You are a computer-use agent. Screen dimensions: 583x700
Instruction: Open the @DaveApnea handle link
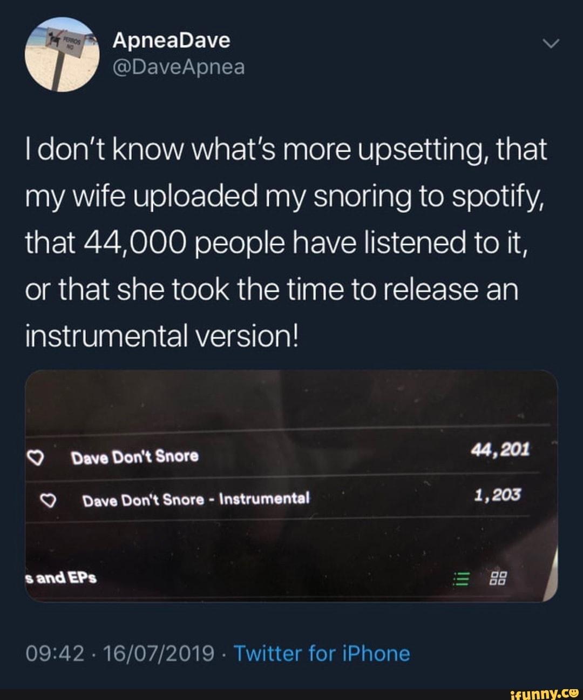click(179, 67)
